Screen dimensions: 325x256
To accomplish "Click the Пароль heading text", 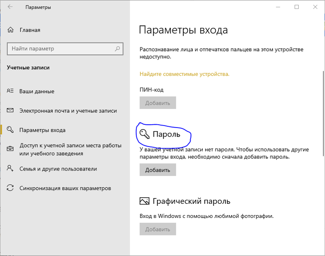I will [x=167, y=134].
